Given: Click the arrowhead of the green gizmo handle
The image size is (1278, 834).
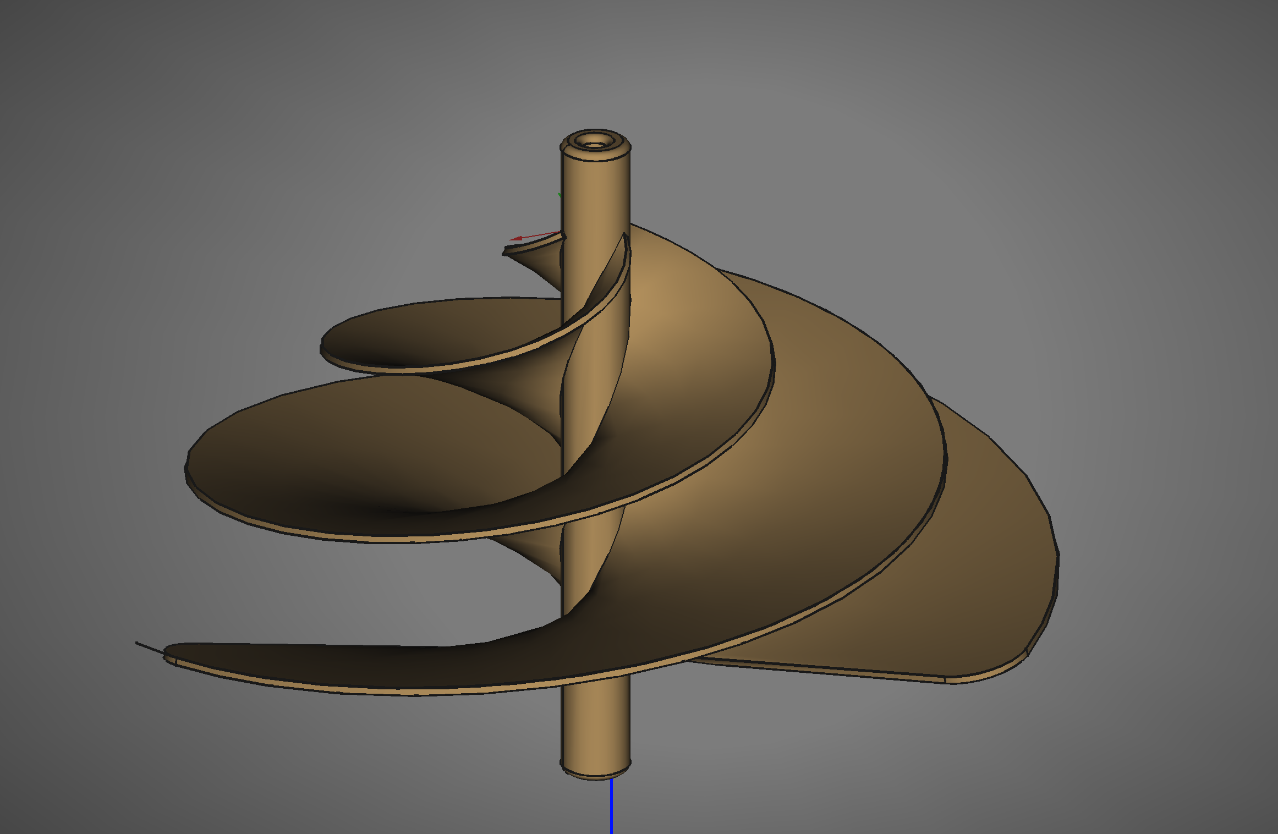Looking at the screenshot, I should click(x=560, y=195).
